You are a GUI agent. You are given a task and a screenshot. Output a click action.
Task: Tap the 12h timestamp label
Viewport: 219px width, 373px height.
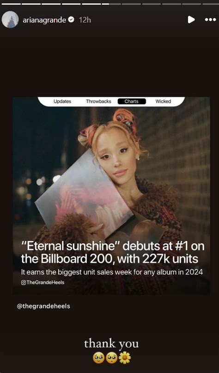coord(85,20)
